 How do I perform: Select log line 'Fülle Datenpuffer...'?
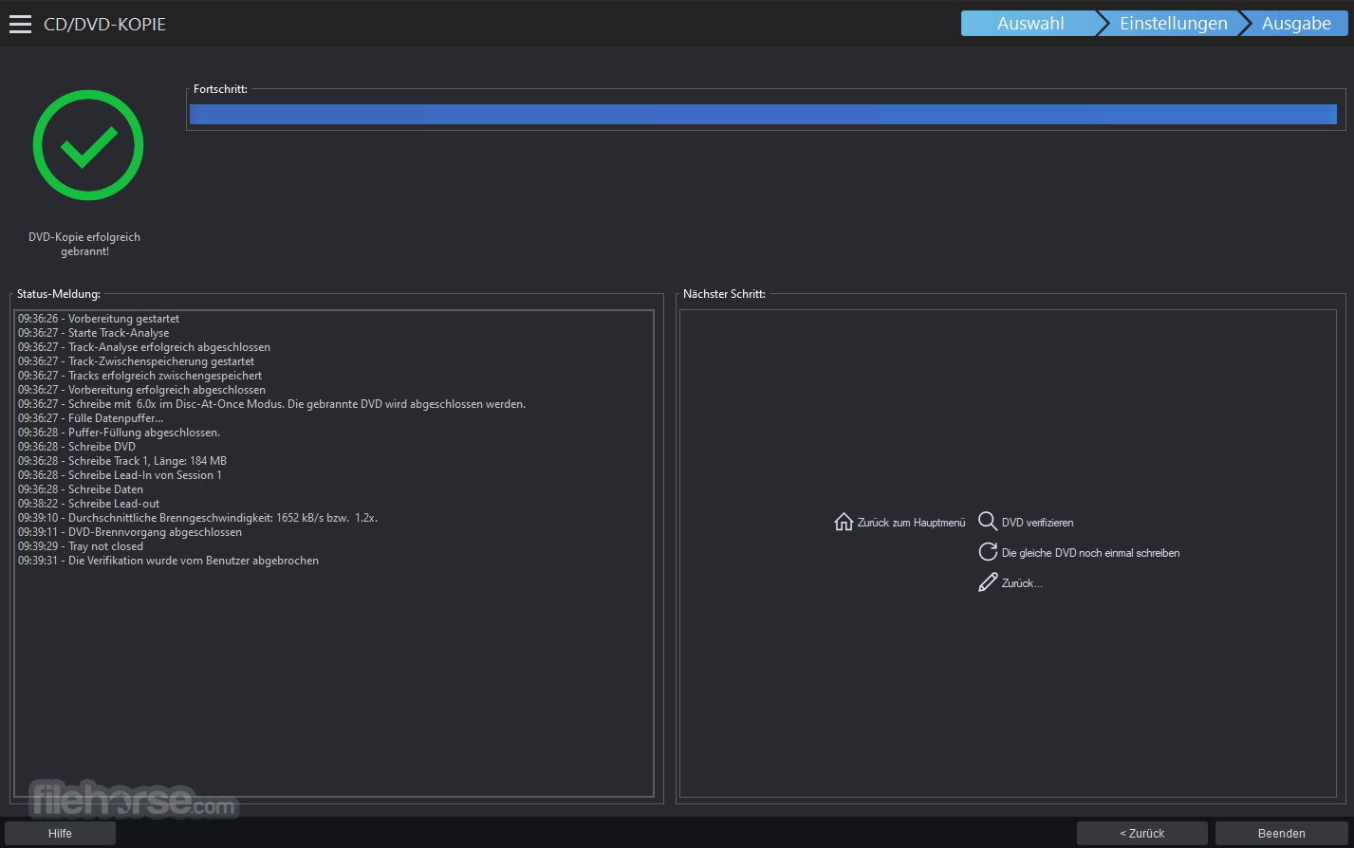91,418
